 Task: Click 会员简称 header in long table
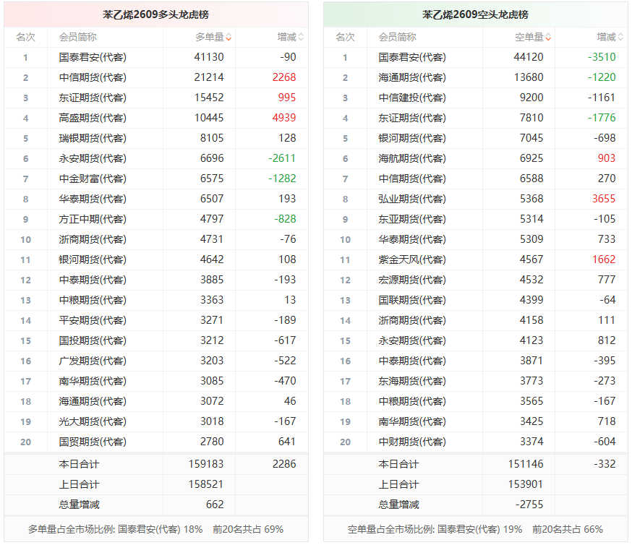click(78, 38)
